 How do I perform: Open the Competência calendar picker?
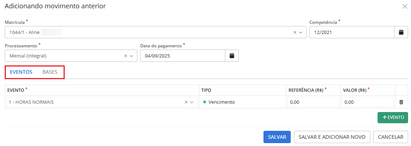(401, 32)
